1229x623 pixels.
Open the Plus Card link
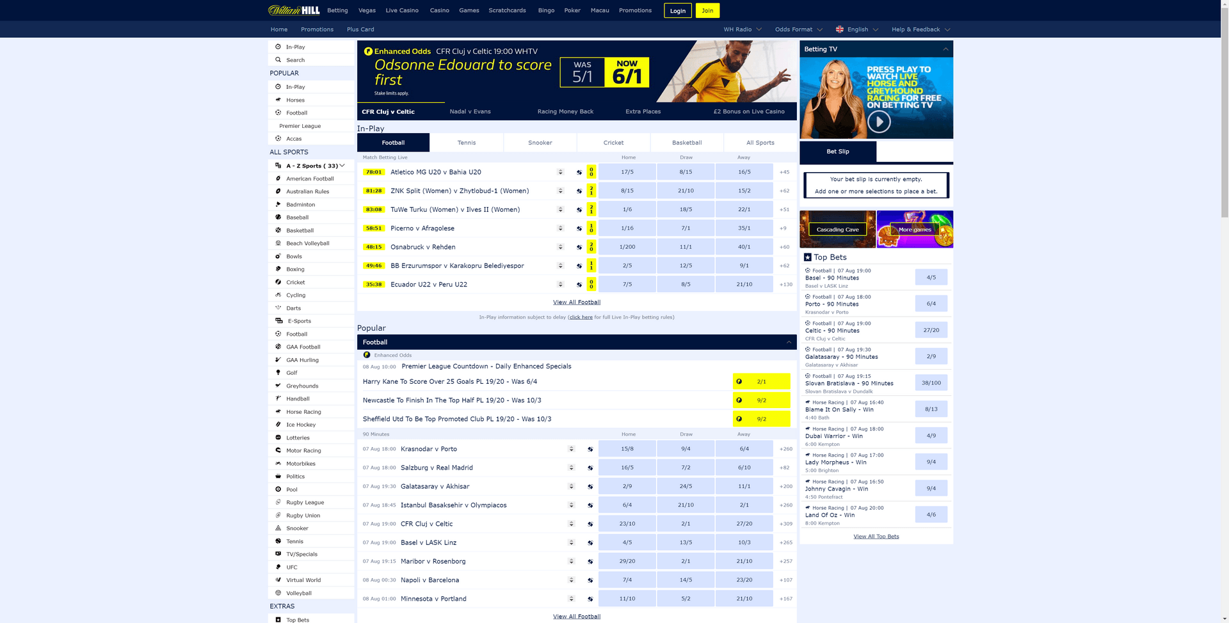(360, 29)
